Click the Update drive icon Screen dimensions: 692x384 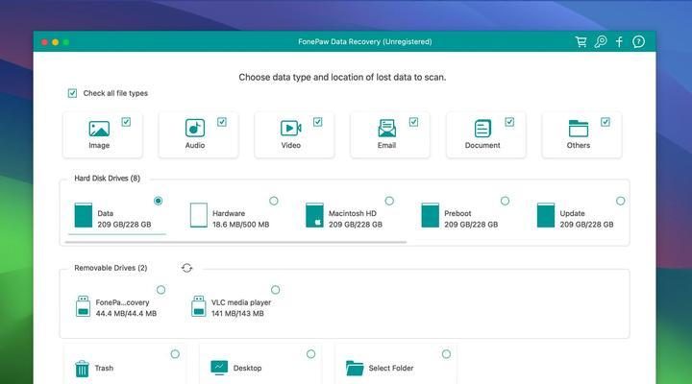546,215
